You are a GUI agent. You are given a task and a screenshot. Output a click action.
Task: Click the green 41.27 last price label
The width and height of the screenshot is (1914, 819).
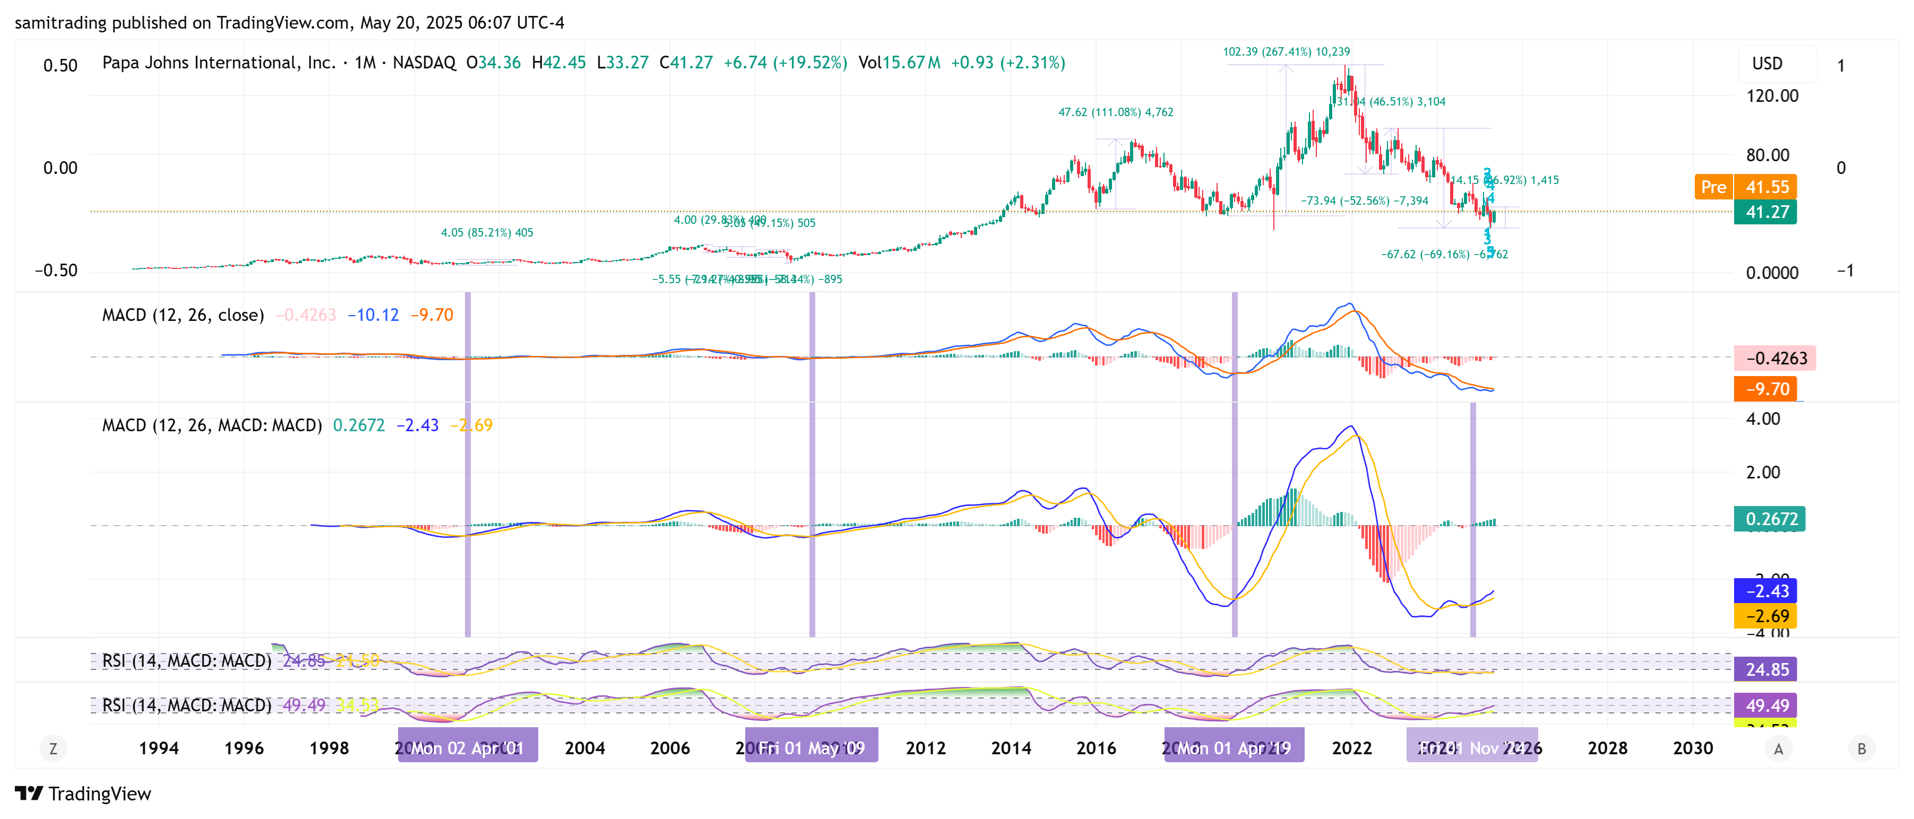1765,212
